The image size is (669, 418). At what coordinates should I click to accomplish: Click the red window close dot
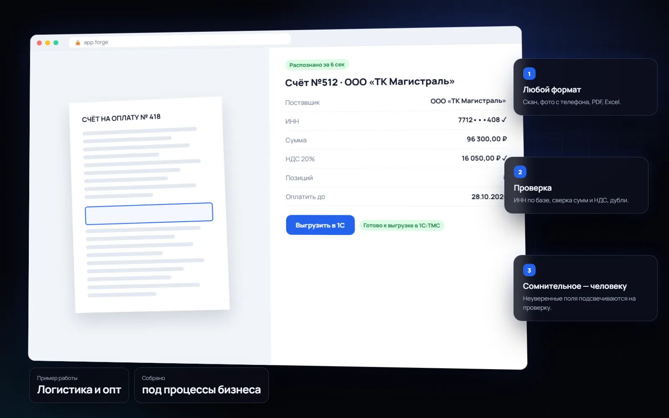[x=39, y=43]
